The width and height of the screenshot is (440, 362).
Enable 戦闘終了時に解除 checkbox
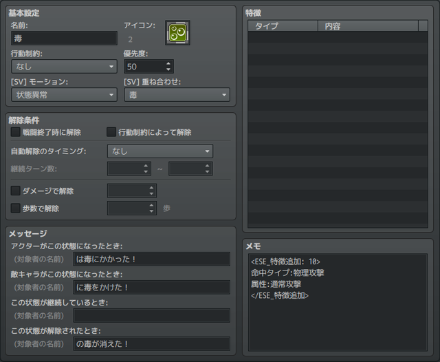click(x=15, y=132)
